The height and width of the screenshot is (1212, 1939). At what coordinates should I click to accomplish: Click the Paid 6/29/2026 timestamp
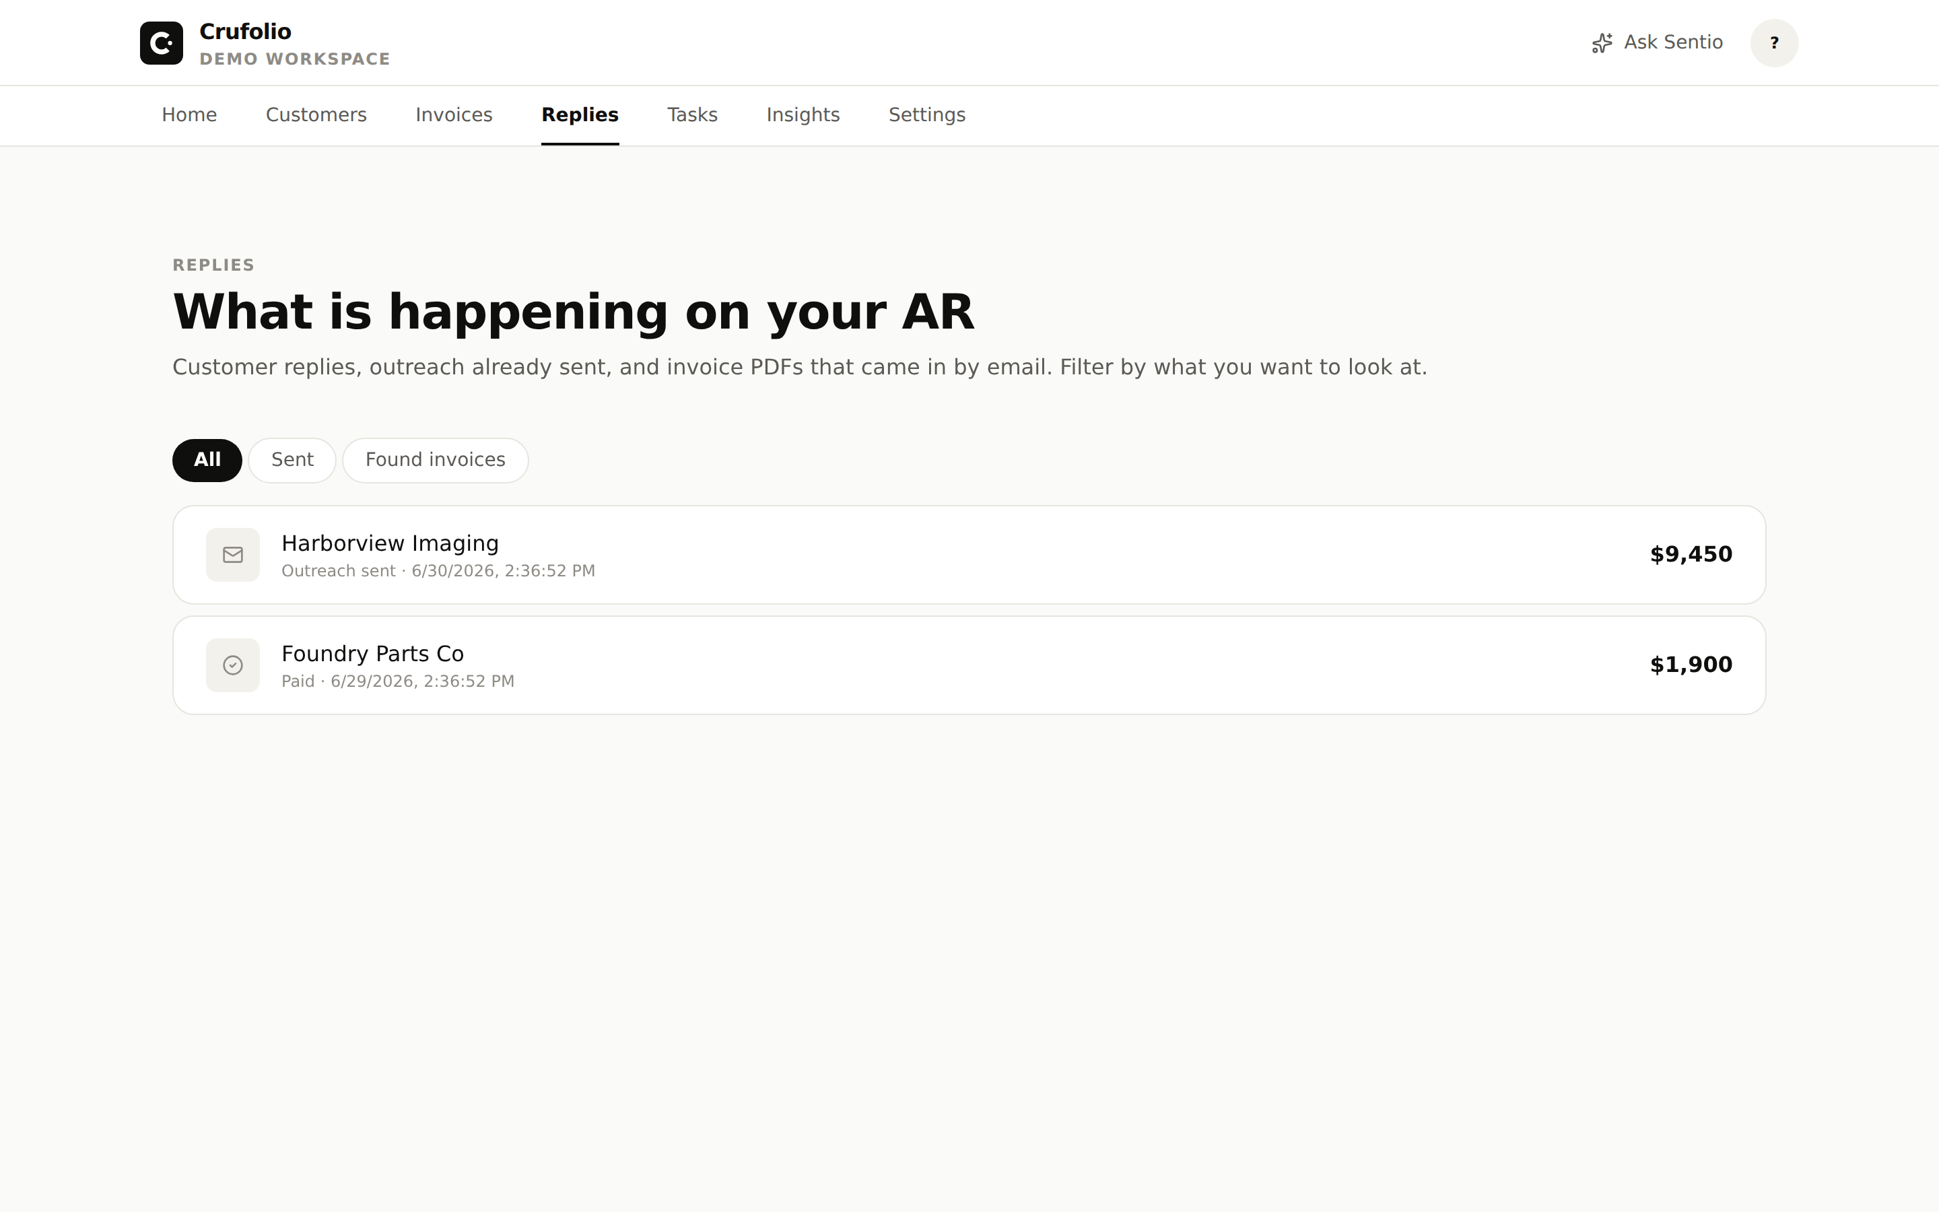pos(397,681)
